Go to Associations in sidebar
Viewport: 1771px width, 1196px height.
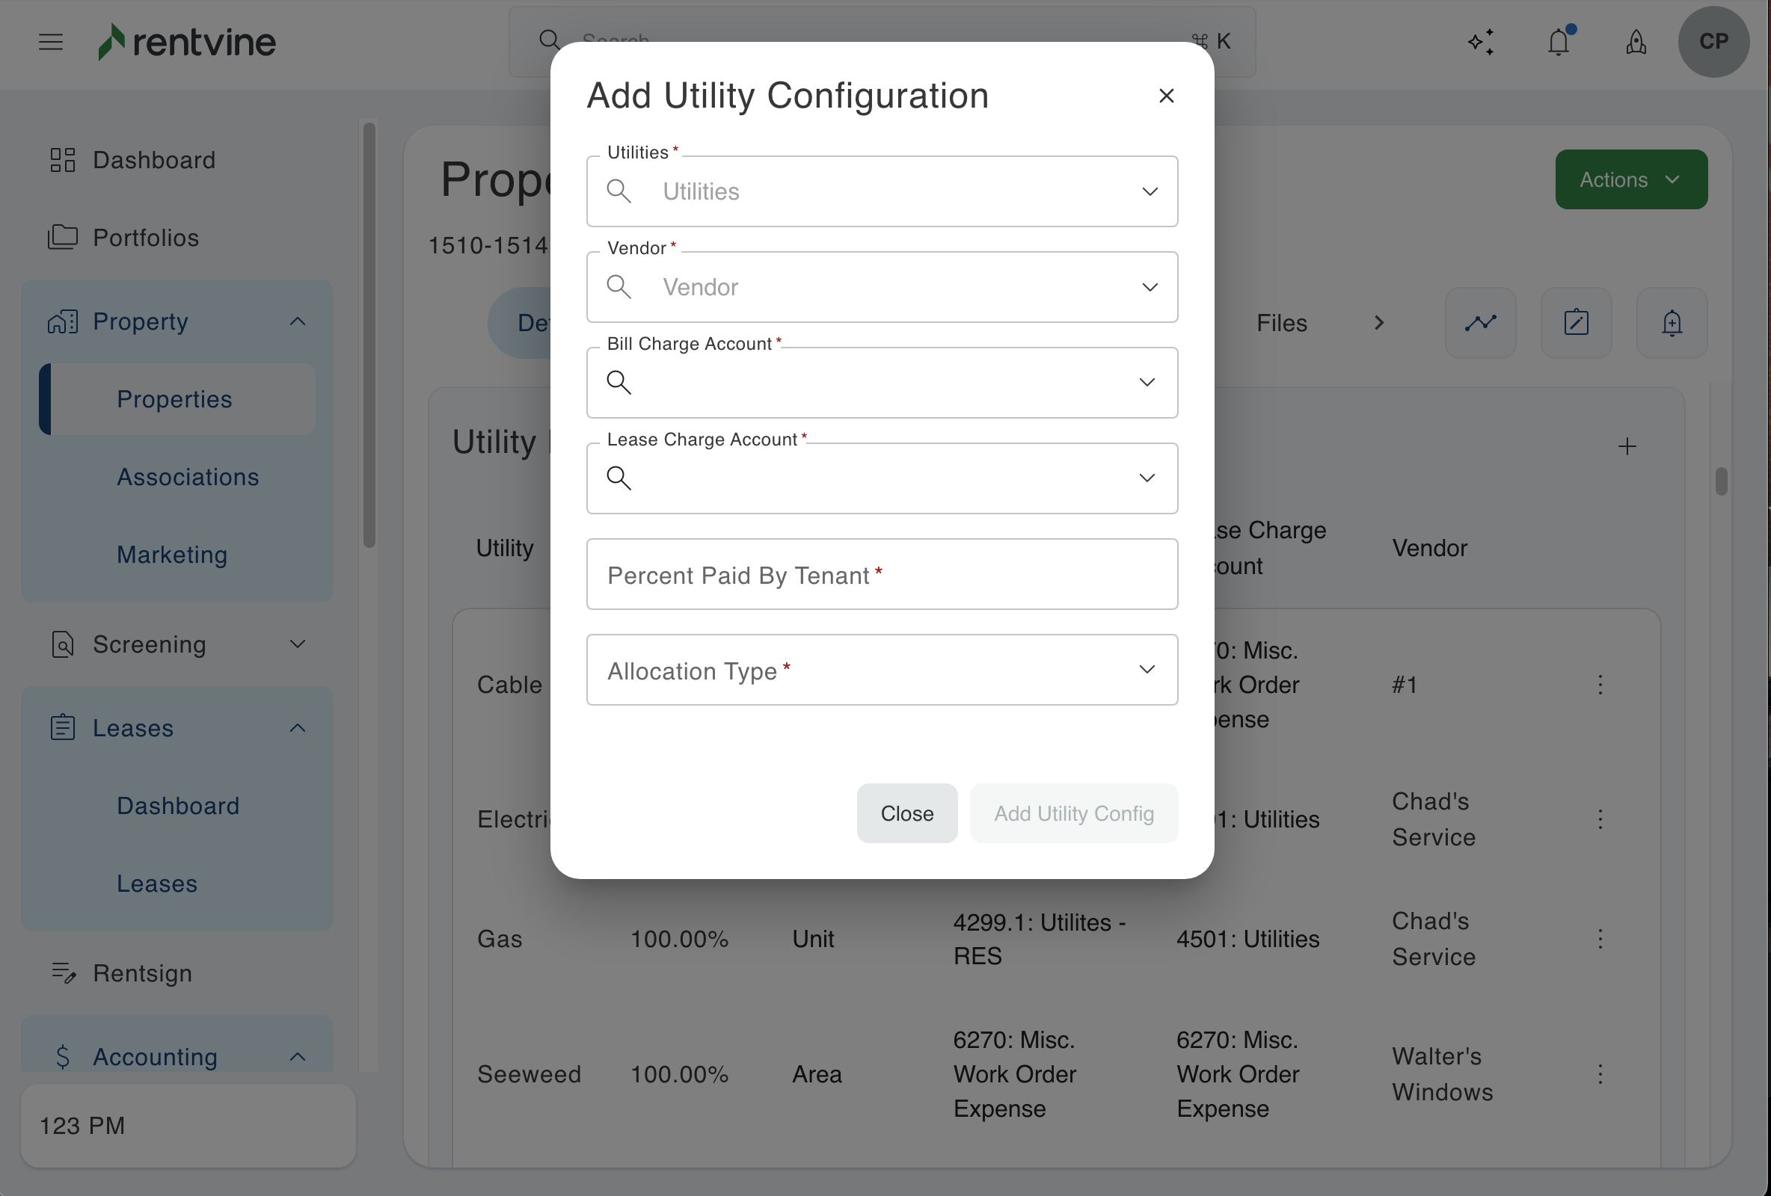click(x=188, y=477)
